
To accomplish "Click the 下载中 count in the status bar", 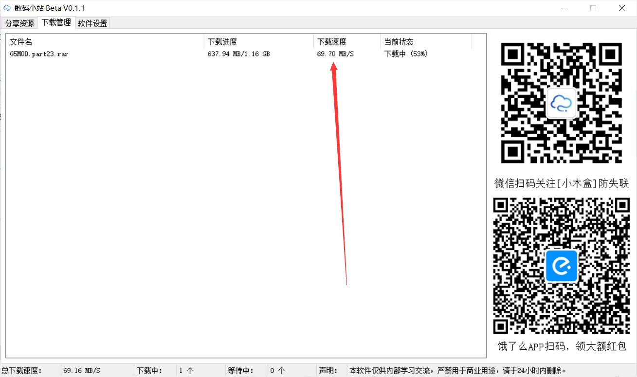I will (186, 370).
